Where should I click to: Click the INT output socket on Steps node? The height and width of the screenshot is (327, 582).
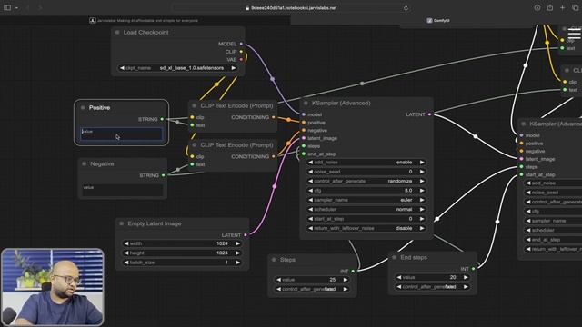pyautogui.click(x=353, y=272)
